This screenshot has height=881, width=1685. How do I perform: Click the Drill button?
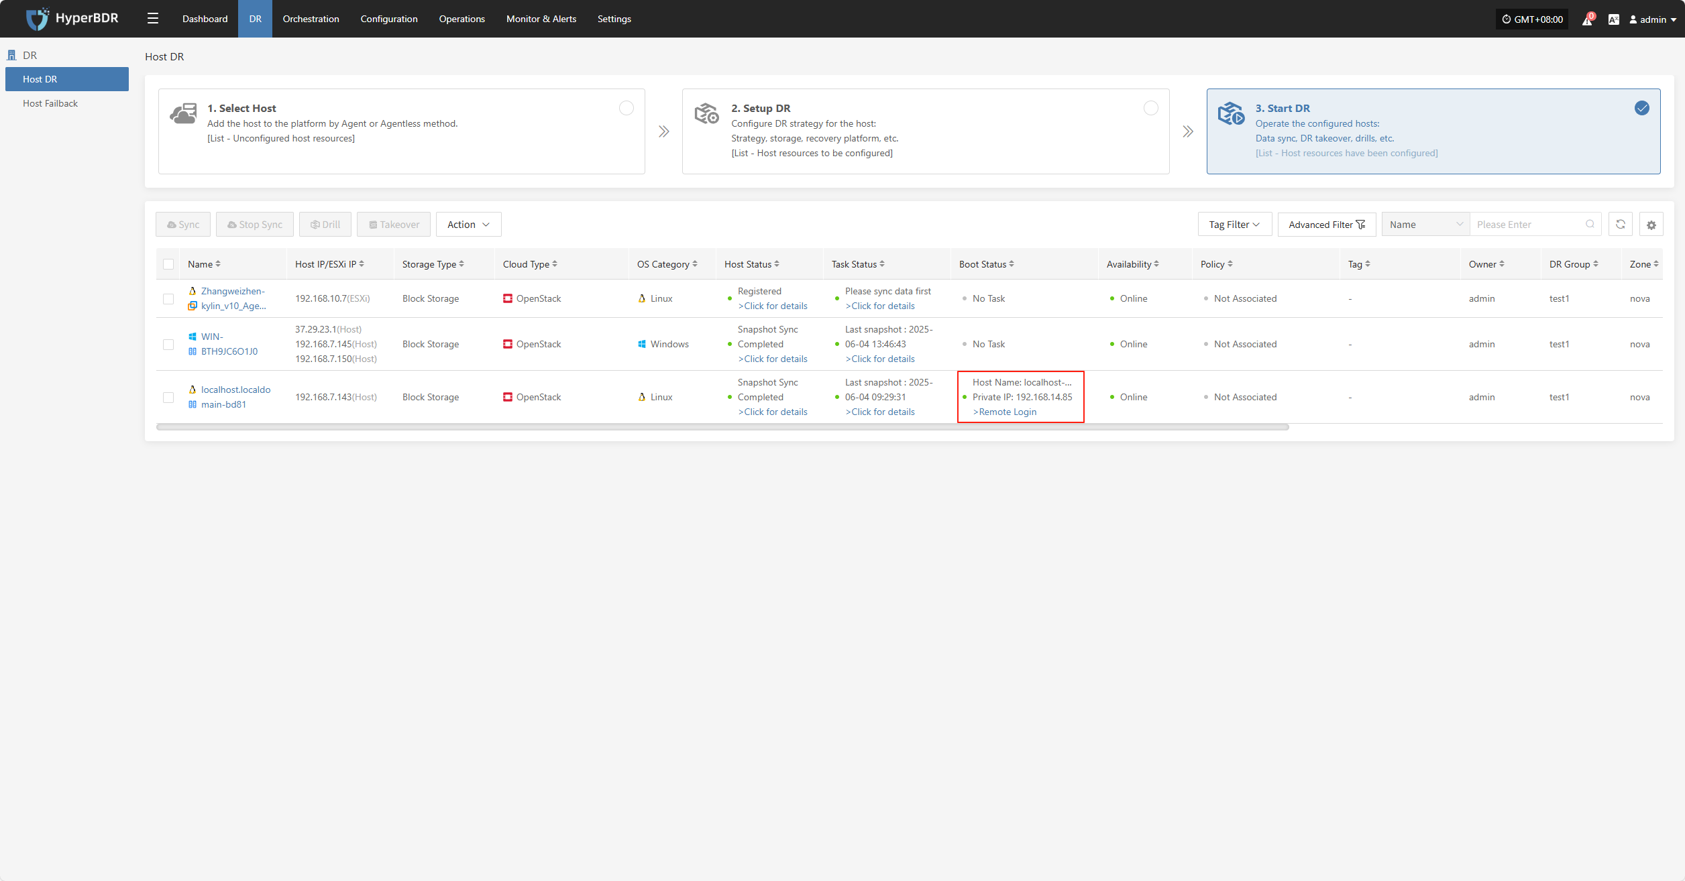click(325, 225)
